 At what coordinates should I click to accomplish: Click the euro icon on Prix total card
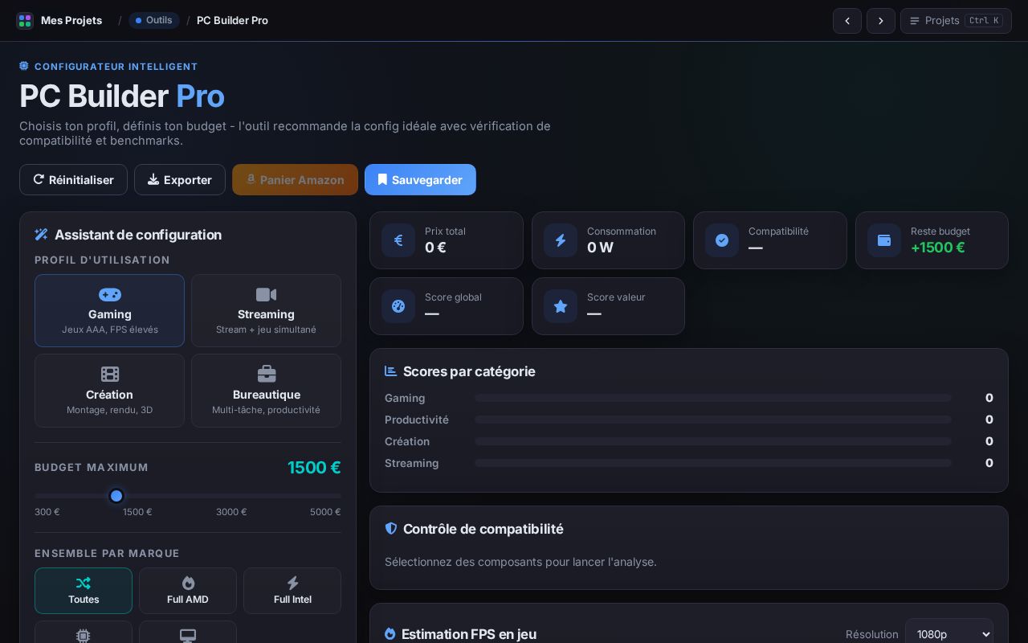[x=398, y=240]
